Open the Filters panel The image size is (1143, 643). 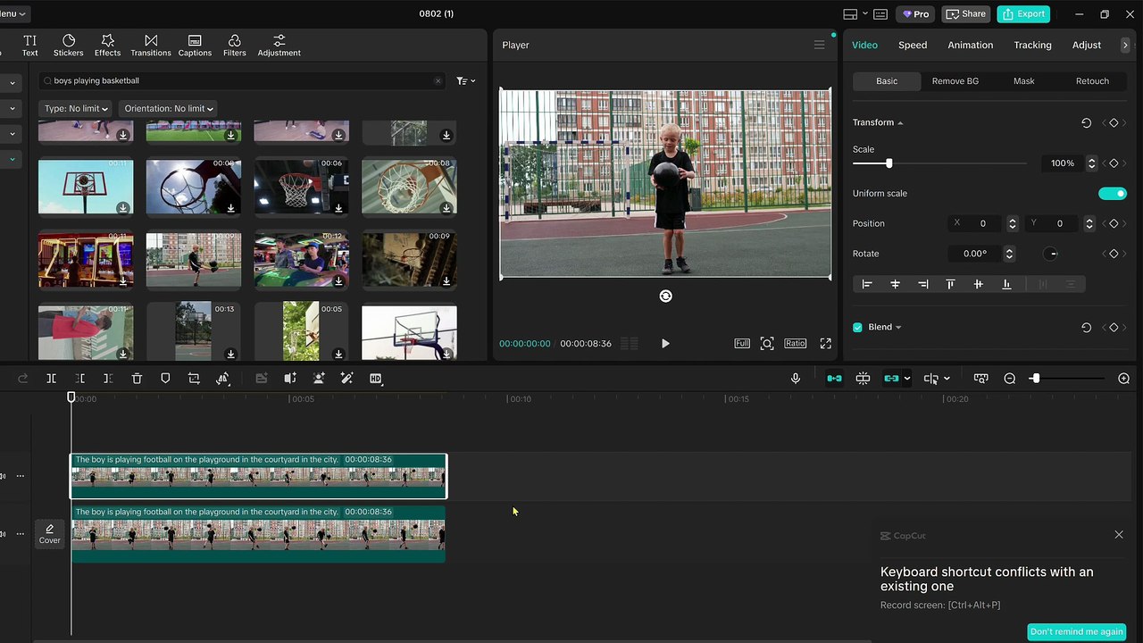click(x=234, y=46)
